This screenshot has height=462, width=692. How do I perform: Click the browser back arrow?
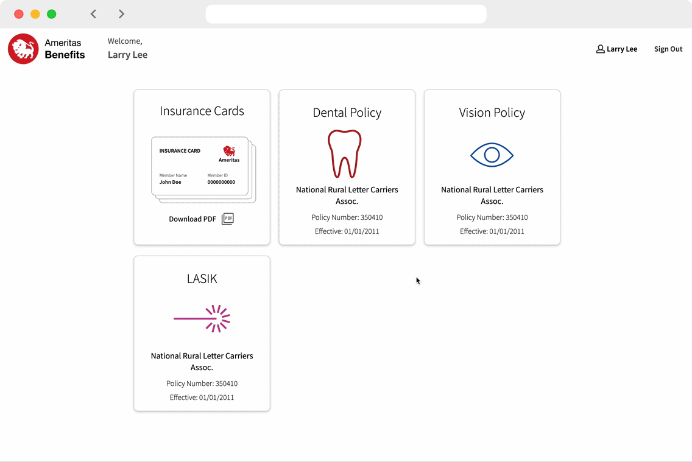tap(93, 14)
